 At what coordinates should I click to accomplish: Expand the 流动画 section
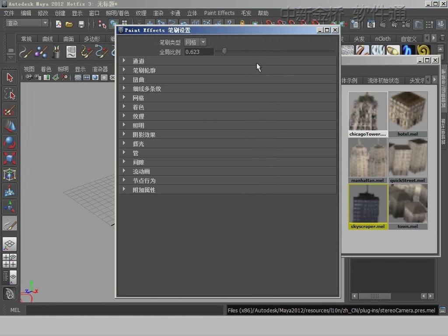click(x=227, y=171)
